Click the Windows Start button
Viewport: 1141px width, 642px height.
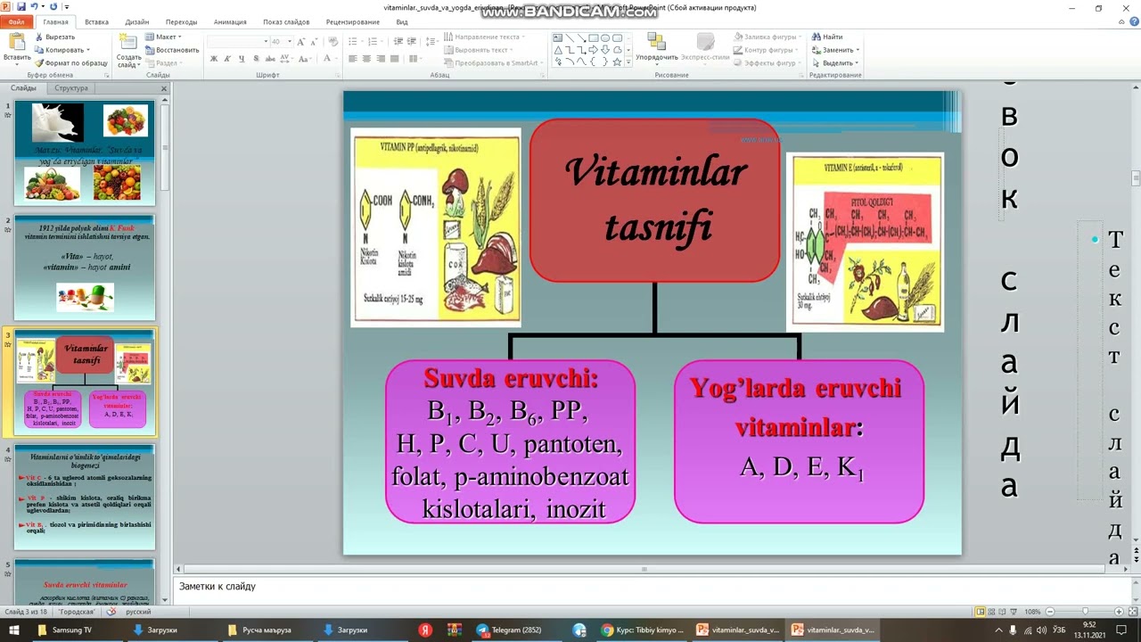point(12,630)
